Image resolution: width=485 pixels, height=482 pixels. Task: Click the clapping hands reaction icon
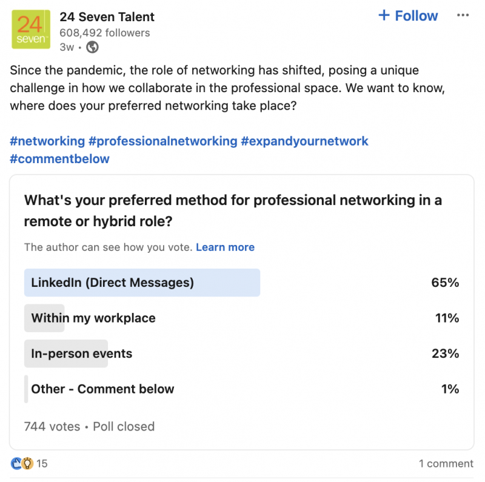pyautogui.click(x=16, y=463)
